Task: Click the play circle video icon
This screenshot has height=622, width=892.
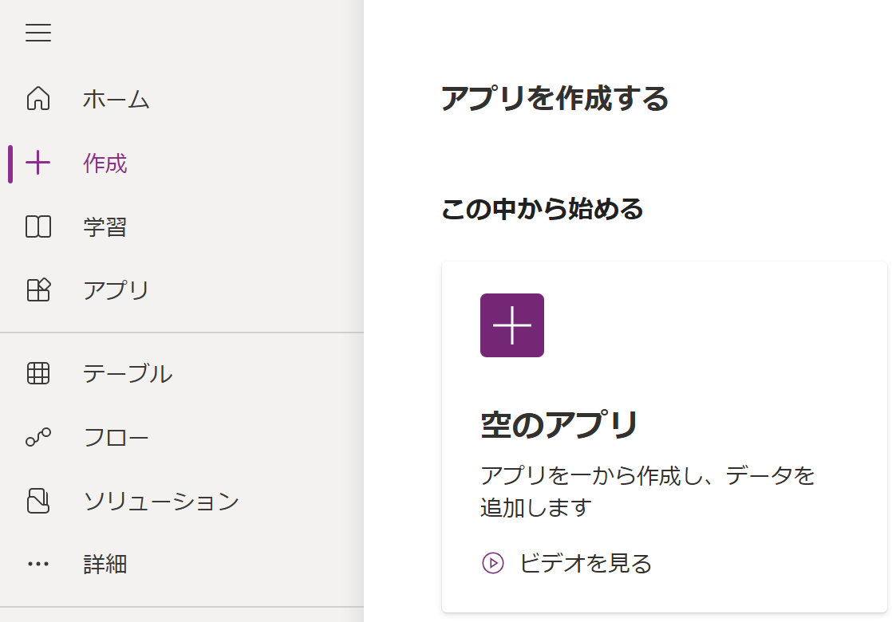Action: 493,563
